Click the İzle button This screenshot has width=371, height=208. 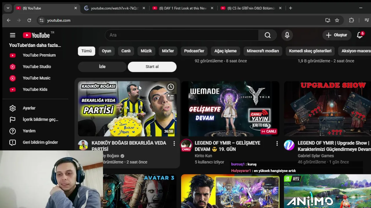pos(102,66)
